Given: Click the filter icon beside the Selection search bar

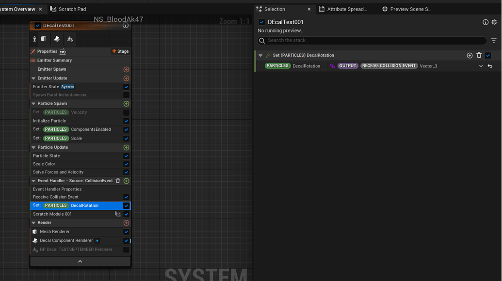Looking at the screenshot, I should pyautogui.click(x=495, y=40).
